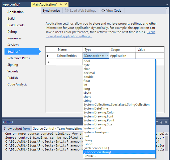Open the Application scope cell
Screen dimensions: 170x160
pos(122,56)
